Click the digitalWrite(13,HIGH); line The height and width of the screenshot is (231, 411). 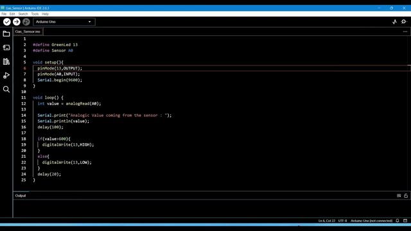click(x=68, y=144)
